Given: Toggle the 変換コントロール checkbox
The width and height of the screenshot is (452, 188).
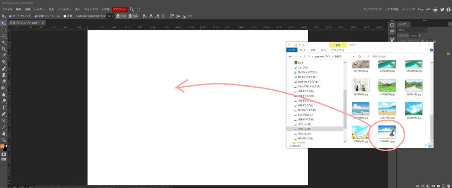Looking at the screenshot, I should pos(36,16).
